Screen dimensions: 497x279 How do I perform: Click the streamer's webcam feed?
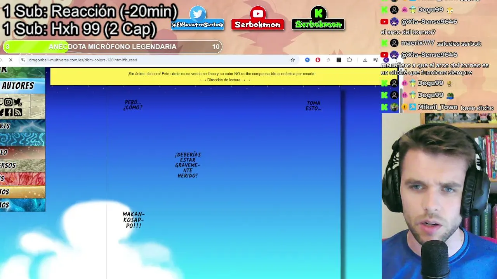click(439, 196)
